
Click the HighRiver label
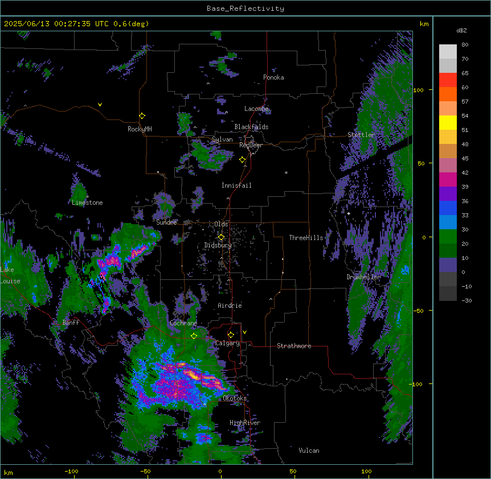[x=245, y=423]
